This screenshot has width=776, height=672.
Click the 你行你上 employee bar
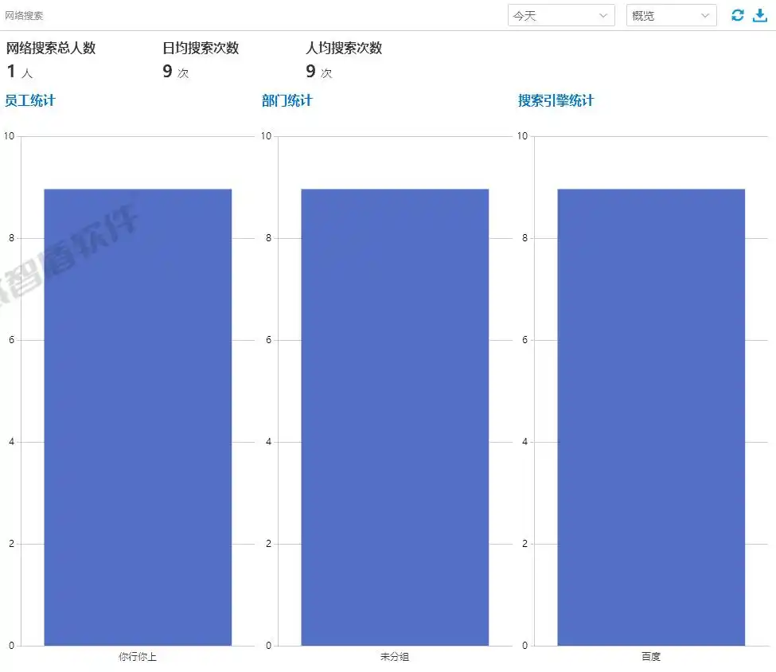pos(138,417)
